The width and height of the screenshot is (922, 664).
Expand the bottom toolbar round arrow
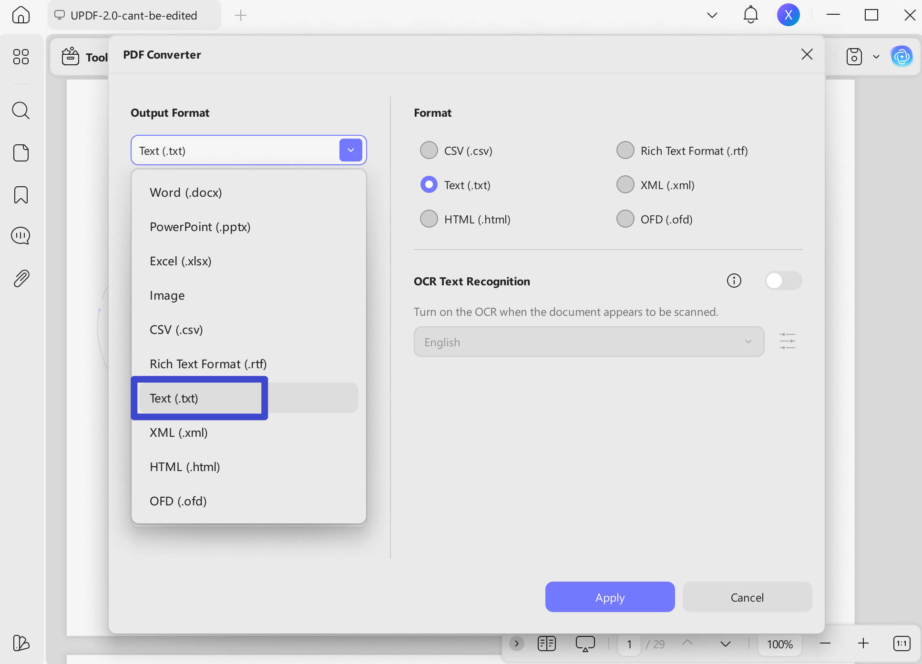pyautogui.click(x=516, y=644)
